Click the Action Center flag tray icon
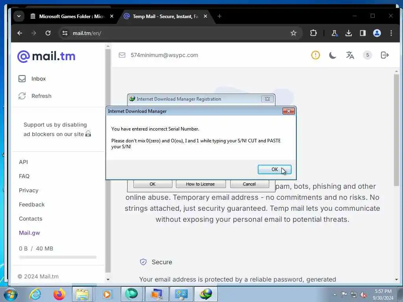 (344, 295)
